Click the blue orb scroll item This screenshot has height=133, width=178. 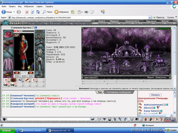20,80
